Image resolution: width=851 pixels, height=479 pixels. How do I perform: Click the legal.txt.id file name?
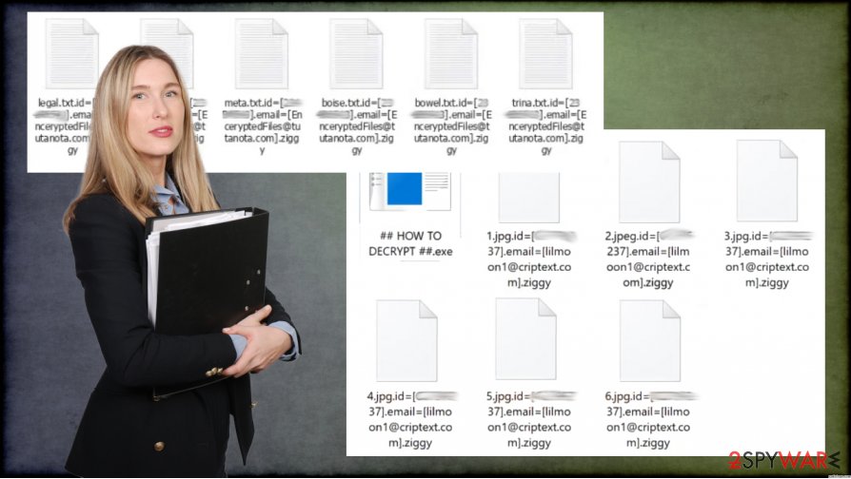pos(64,126)
